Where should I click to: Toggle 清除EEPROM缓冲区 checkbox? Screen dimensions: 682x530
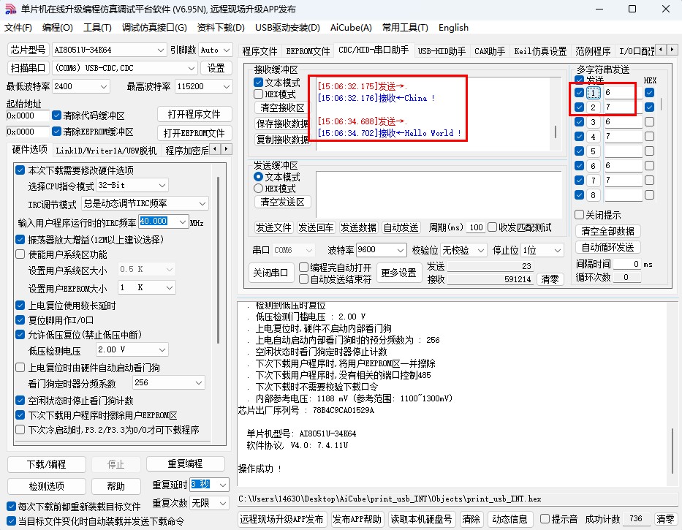tap(56, 131)
